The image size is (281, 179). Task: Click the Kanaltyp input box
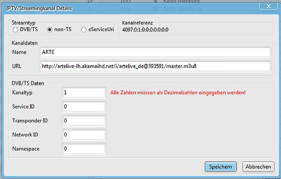click(84, 93)
